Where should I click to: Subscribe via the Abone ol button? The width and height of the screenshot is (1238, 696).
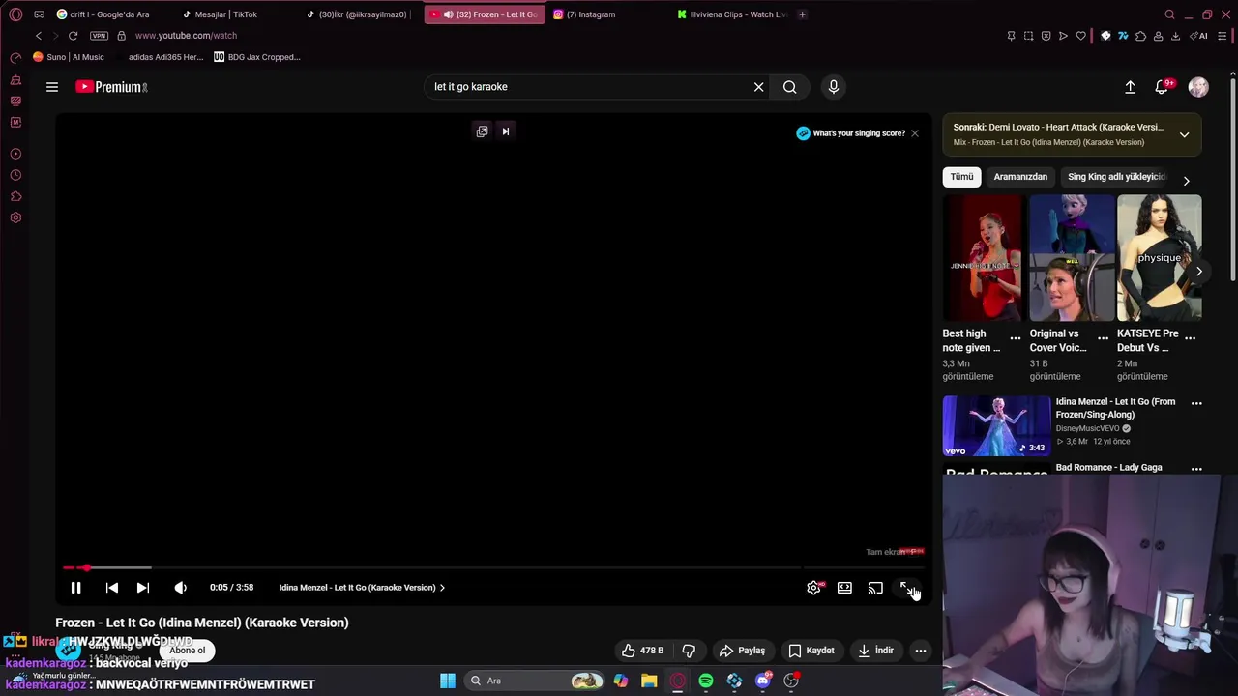point(188,651)
